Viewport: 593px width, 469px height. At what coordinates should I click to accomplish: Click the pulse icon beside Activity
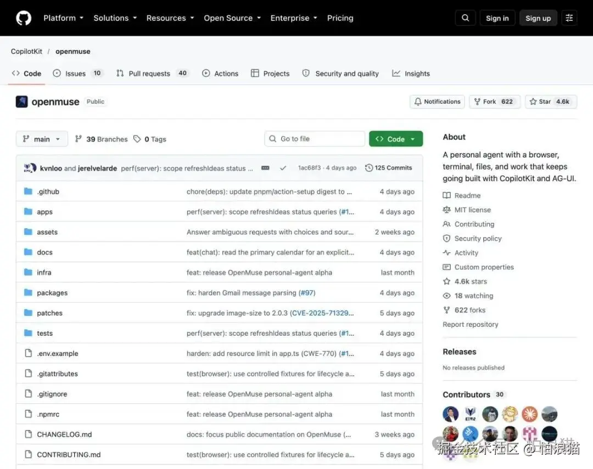[446, 252]
